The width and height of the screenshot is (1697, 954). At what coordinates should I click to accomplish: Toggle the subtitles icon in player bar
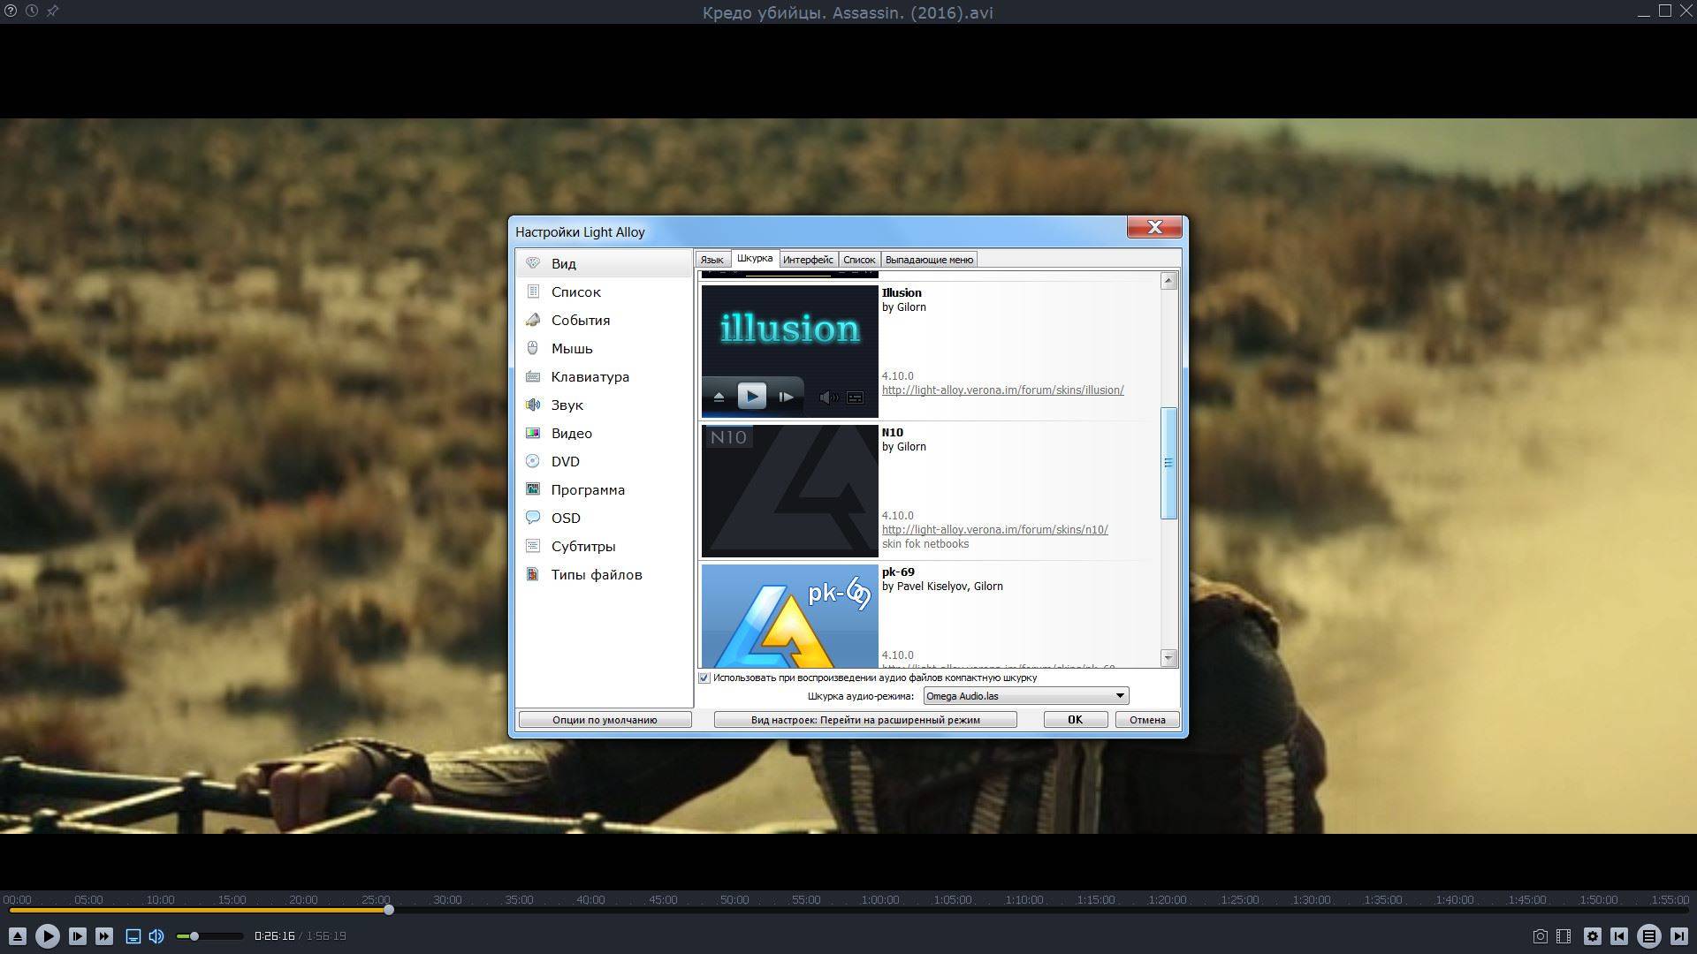pos(133,936)
